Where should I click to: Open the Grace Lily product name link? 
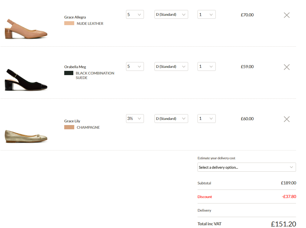(72, 121)
